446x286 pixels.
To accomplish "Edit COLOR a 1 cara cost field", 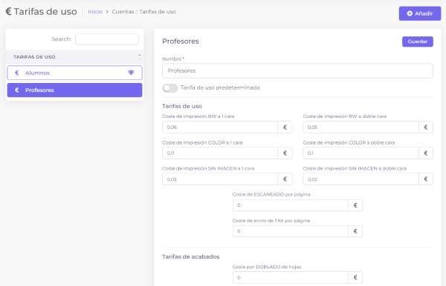I will [x=220, y=153].
